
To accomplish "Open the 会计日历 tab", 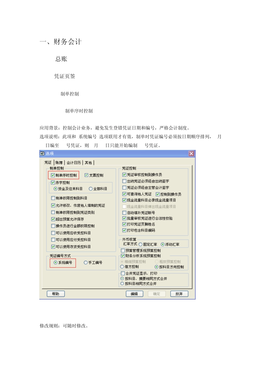I will click(x=74, y=163).
